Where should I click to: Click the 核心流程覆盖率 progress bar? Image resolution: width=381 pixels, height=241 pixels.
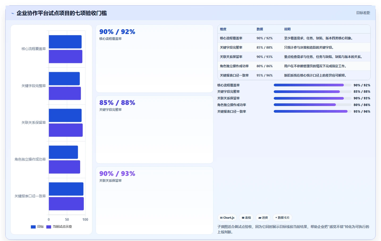(x=312, y=85)
